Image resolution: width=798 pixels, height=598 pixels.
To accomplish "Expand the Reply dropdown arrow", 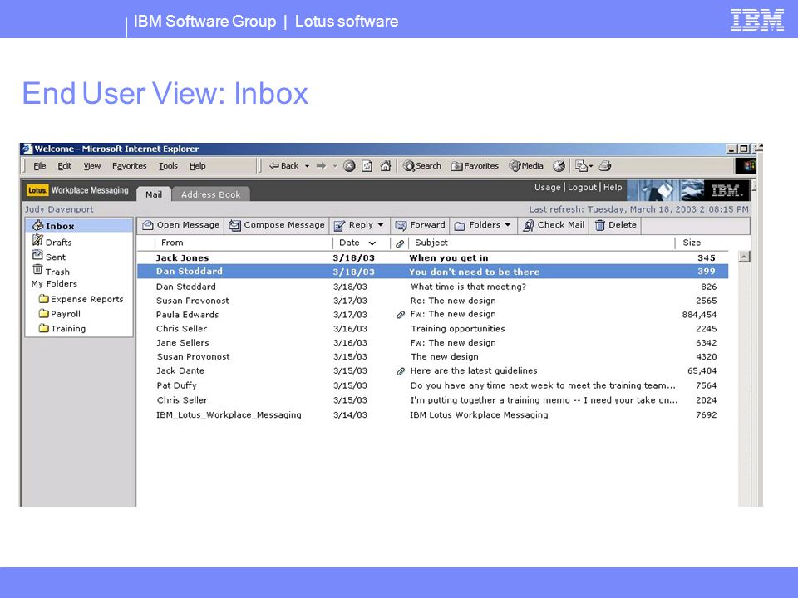I will coord(381,225).
